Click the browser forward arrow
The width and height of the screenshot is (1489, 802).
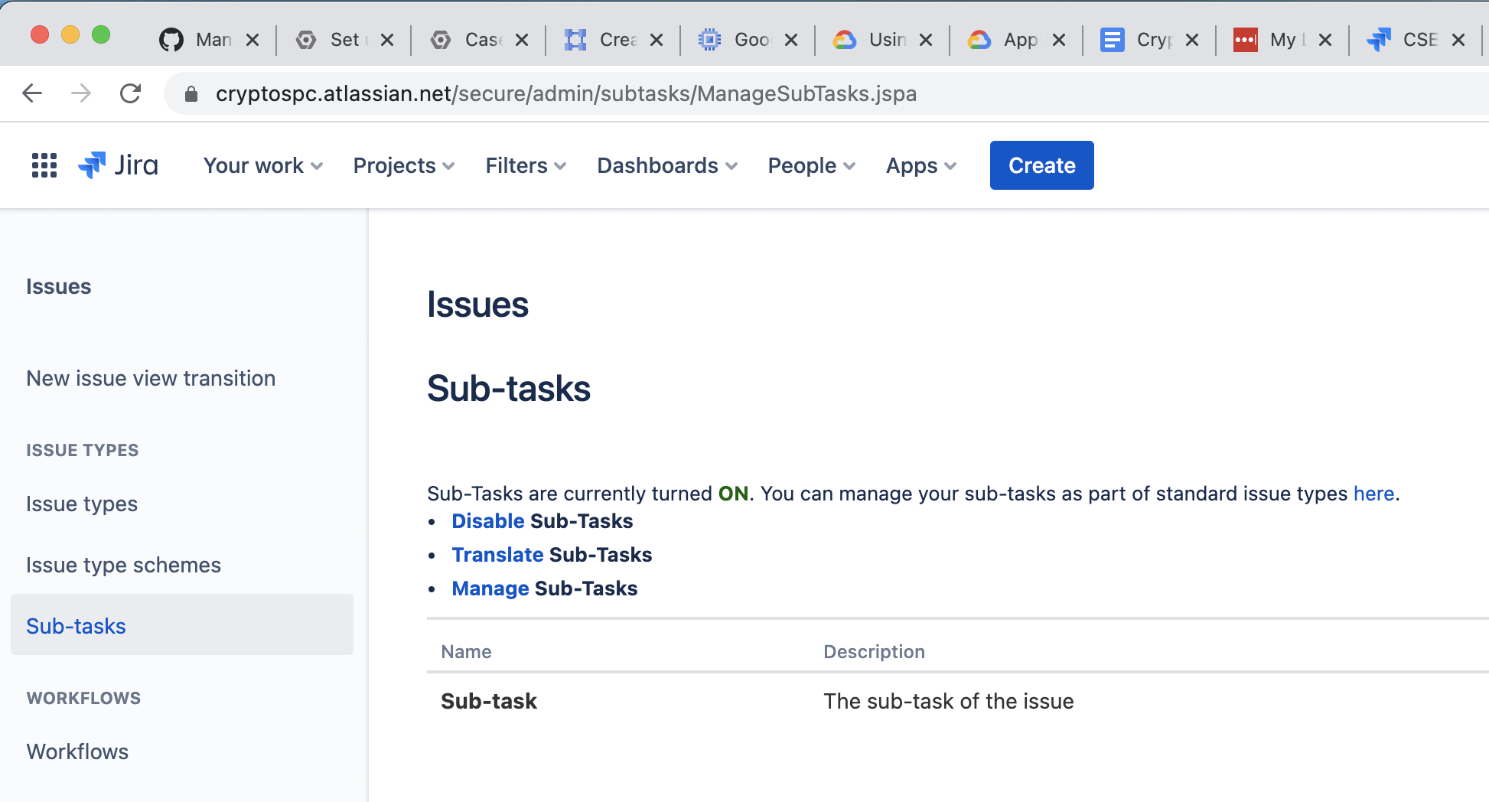tap(81, 93)
